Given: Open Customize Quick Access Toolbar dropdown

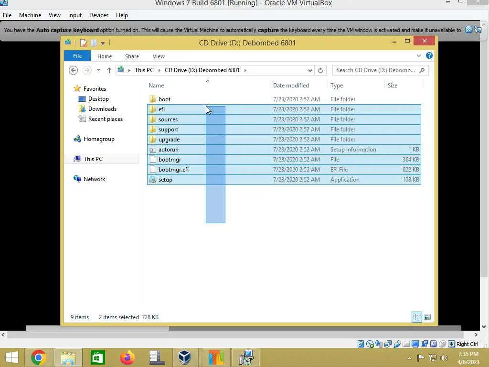Looking at the screenshot, I should coord(103,43).
